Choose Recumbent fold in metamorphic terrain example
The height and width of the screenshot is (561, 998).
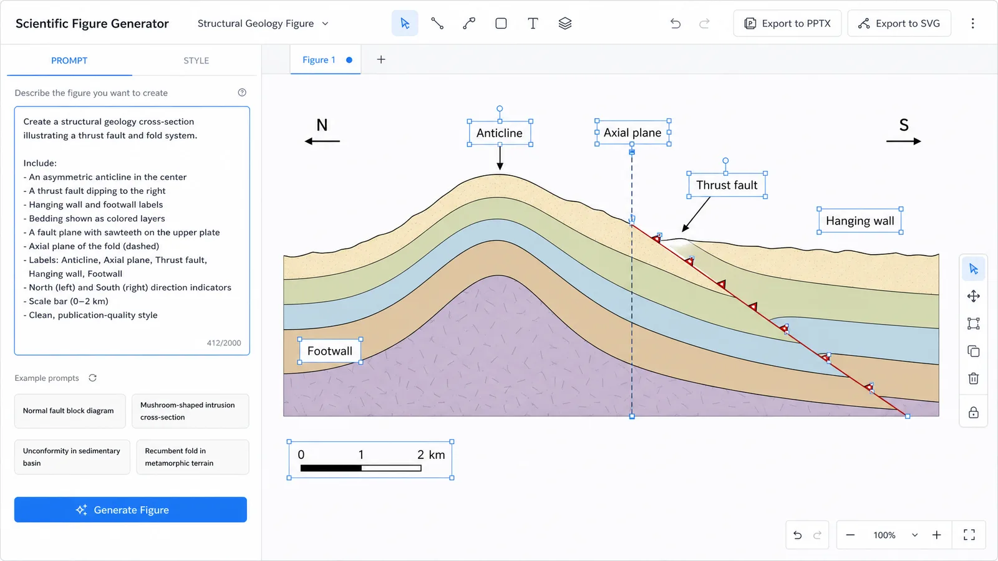point(193,457)
